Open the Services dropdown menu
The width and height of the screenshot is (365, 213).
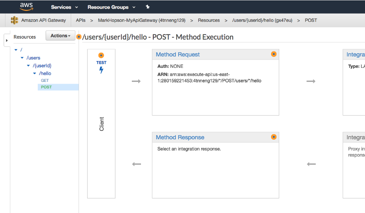(x=64, y=7)
